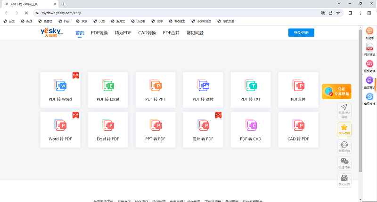Open the 常见问题 menu item
This screenshot has width=377, height=202.
(x=196, y=33)
